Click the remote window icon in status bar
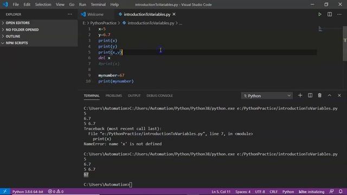Screen dimensions: 347x195 (x=5, y=191)
